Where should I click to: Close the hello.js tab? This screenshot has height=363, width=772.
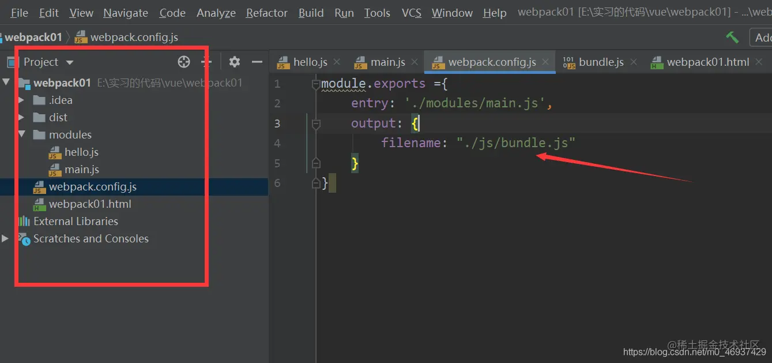pyautogui.click(x=337, y=62)
